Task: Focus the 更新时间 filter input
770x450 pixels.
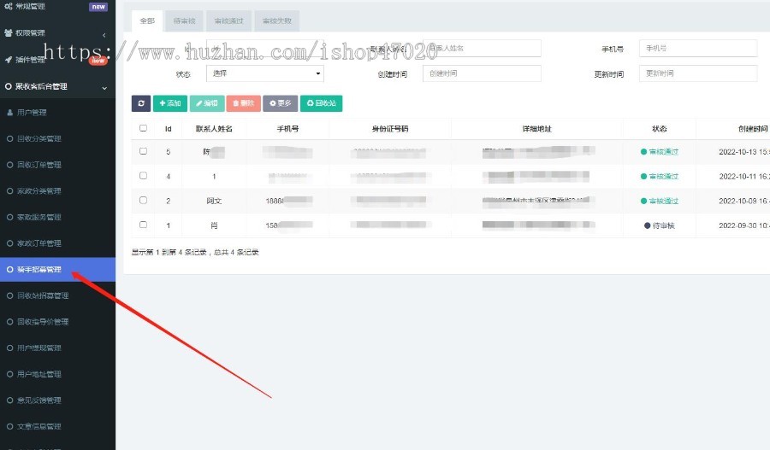Action: [698, 73]
